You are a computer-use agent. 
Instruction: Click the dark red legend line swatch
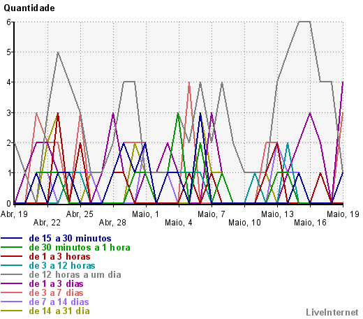[12, 256]
